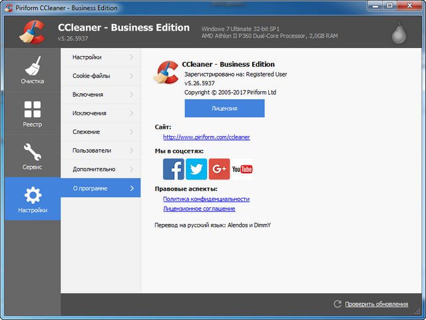This screenshot has height=320, width=426.
Task: Minimize the CCleaner window
Action: [x=376, y=5]
